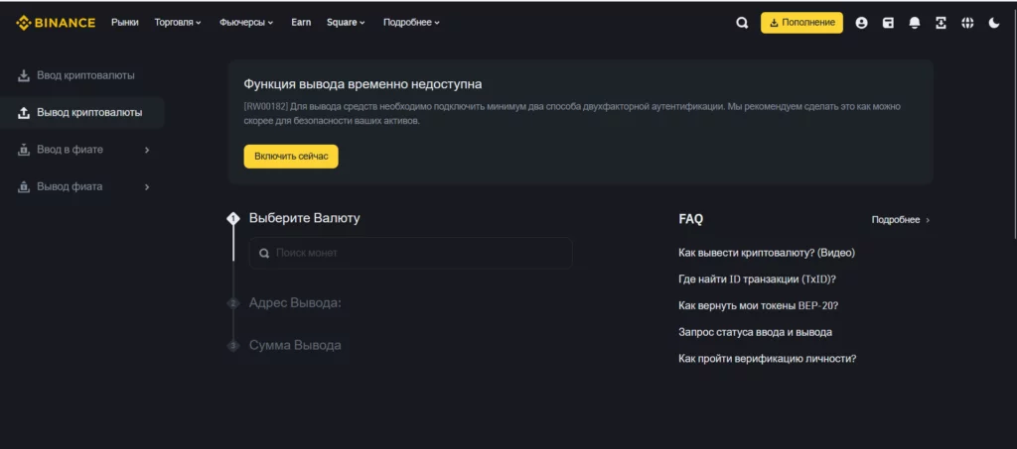Expand the Подробнее header dropdown

pyautogui.click(x=411, y=22)
